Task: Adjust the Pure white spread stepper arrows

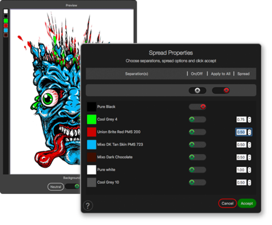Action: click(x=249, y=170)
